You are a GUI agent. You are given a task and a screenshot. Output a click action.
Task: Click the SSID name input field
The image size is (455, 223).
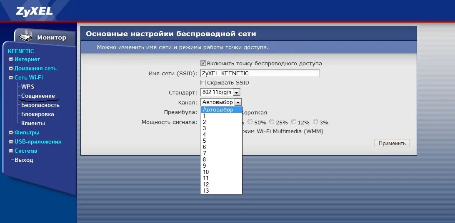pyautogui.click(x=260, y=73)
